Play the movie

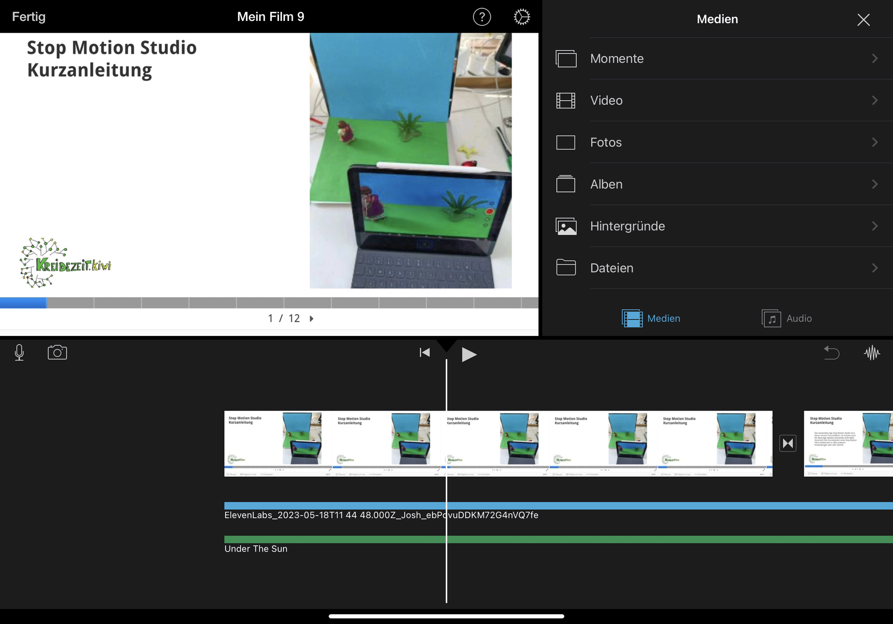(x=469, y=355)
